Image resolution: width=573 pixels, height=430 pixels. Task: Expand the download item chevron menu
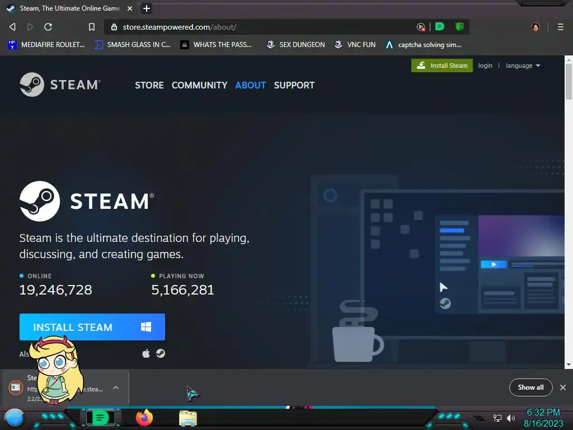pos(115,387)
